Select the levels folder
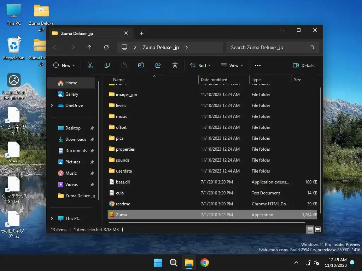The image size is (362, 271). coord(212,105)
